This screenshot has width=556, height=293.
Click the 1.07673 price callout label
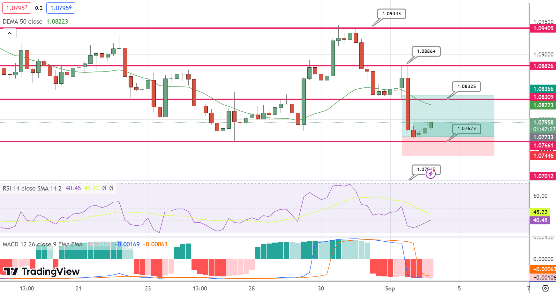coord(467,129)
